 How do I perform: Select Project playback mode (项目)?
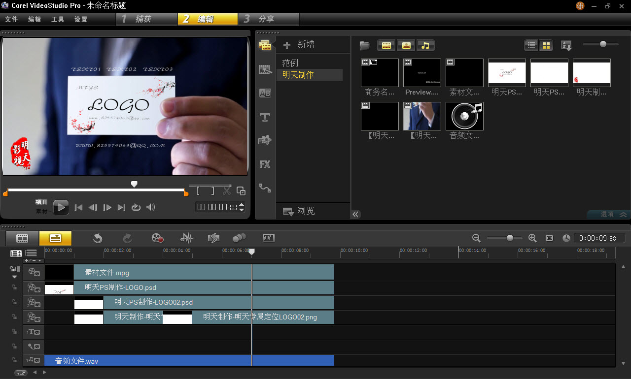click(41, 202)
